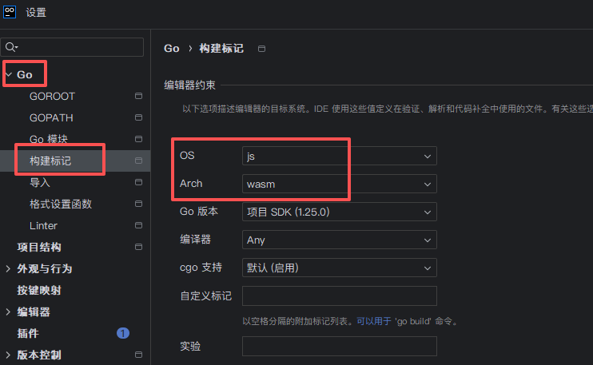Click project-level icon beside GOPATH

(138, 117)
